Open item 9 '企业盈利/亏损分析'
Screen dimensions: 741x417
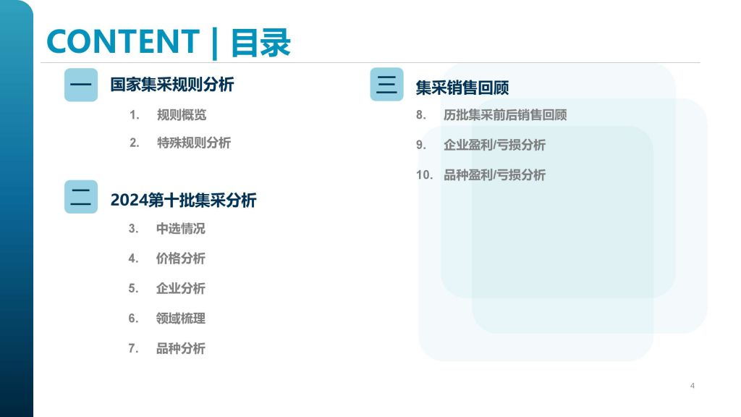[x=494, y=145]
